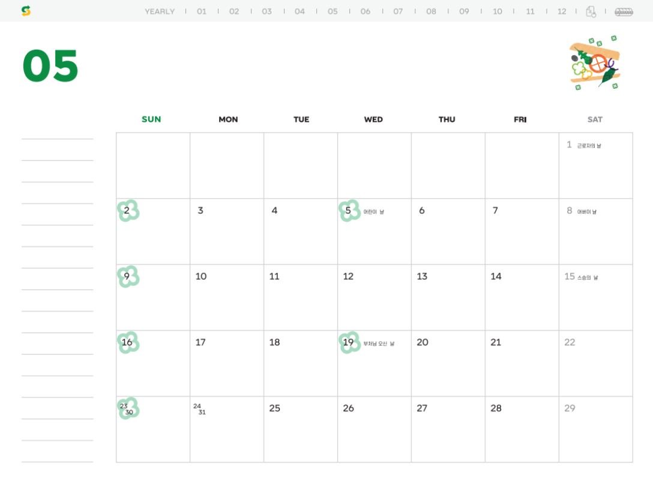
Task: Go to the YEARLY overview tab
Action: tap(160, 11)
